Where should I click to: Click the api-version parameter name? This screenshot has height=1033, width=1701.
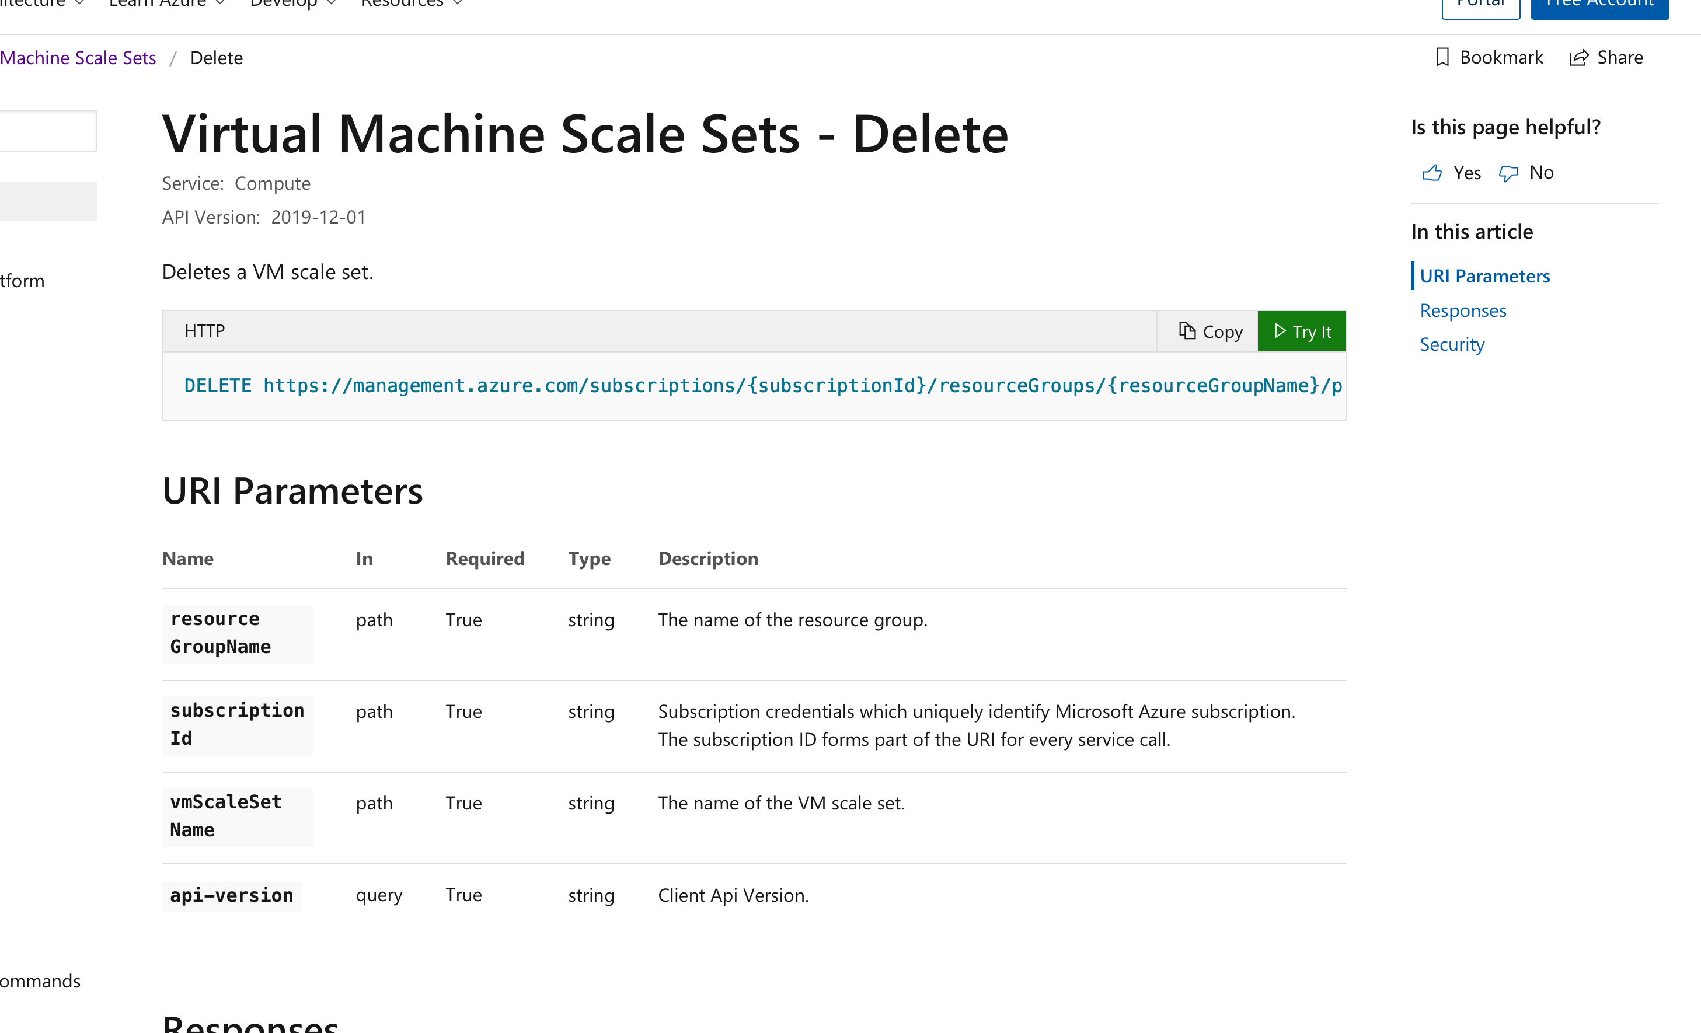231,896
